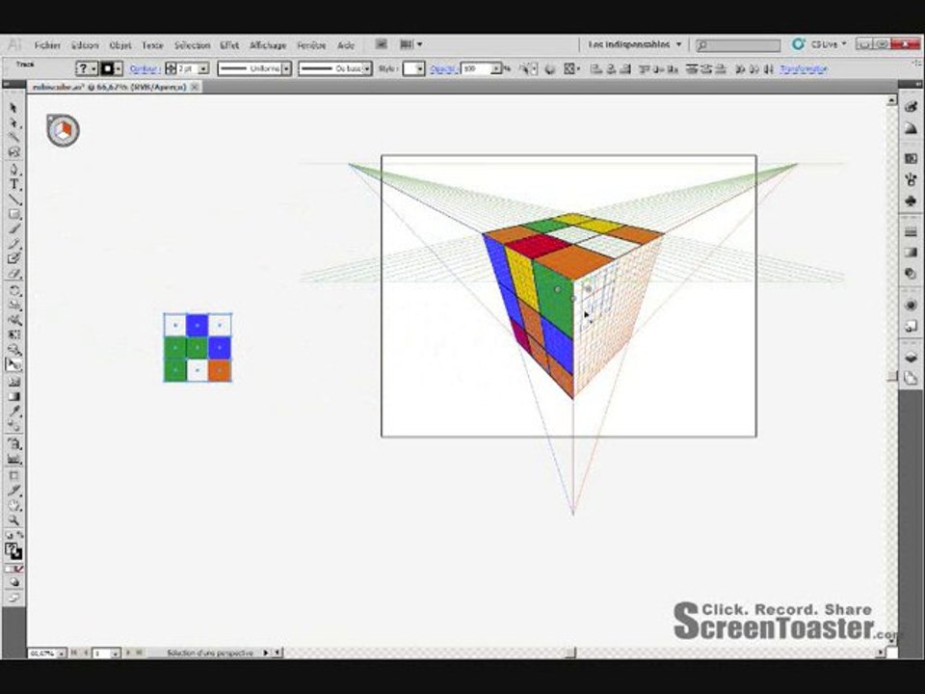Screen dimensions: 925x694
Task: Click the fill swatch with question mark
Action: (83, 69)
